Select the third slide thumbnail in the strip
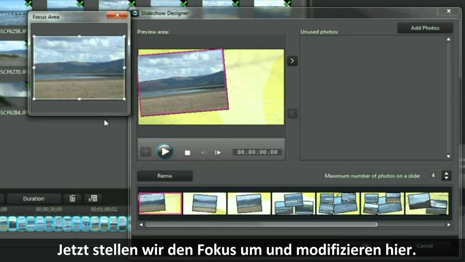The image size is (465, 262). point(249,203)
